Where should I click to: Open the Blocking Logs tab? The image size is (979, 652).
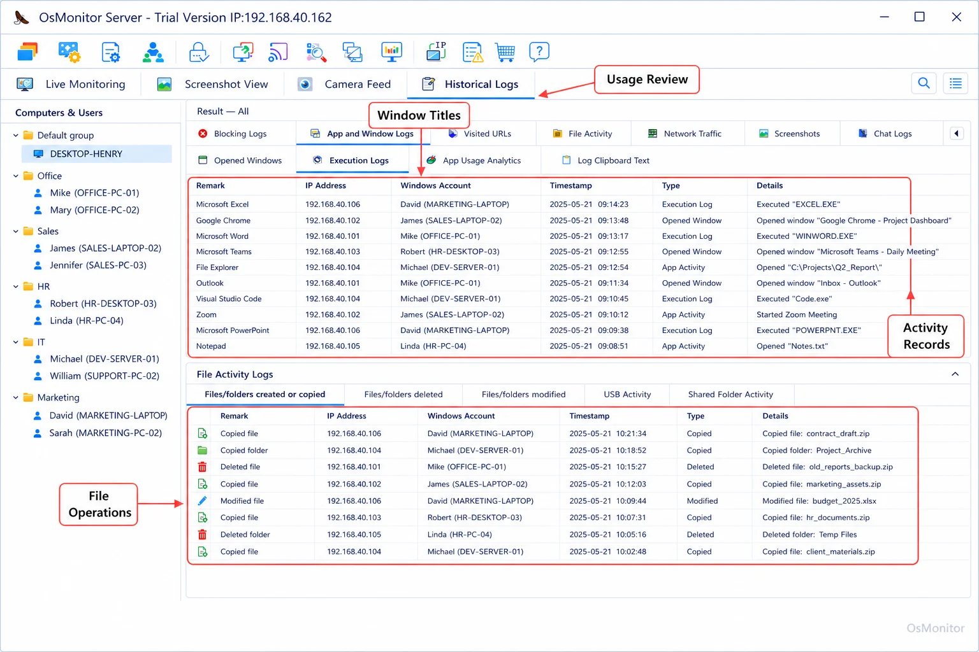point(233,134)
